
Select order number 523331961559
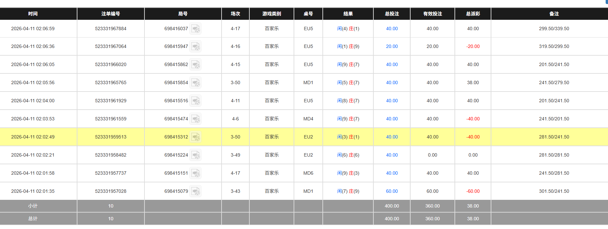(x=111, y=119)
